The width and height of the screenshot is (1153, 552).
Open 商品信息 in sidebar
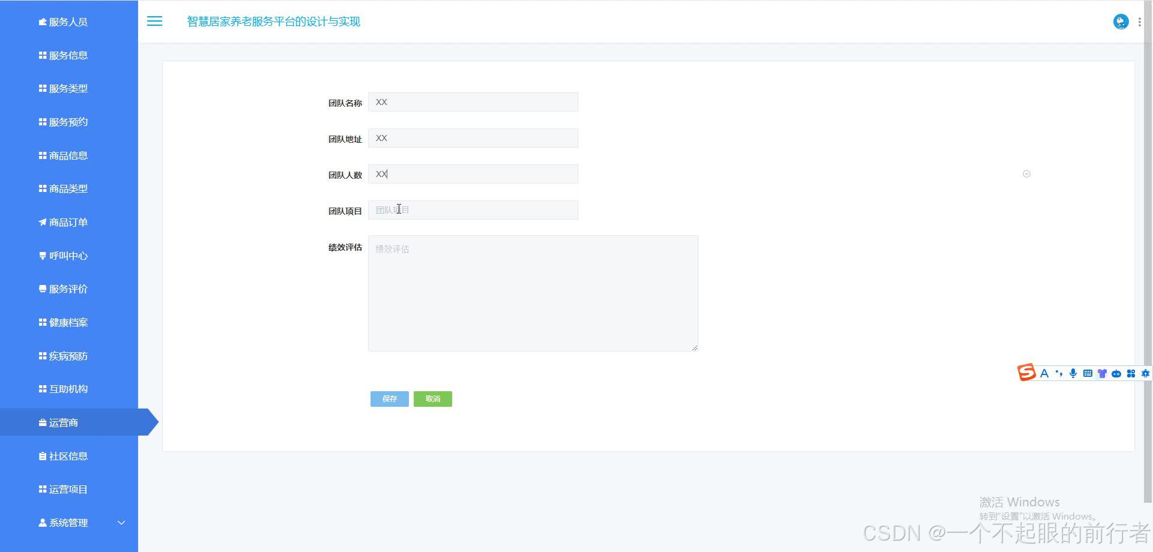(69, 155)
